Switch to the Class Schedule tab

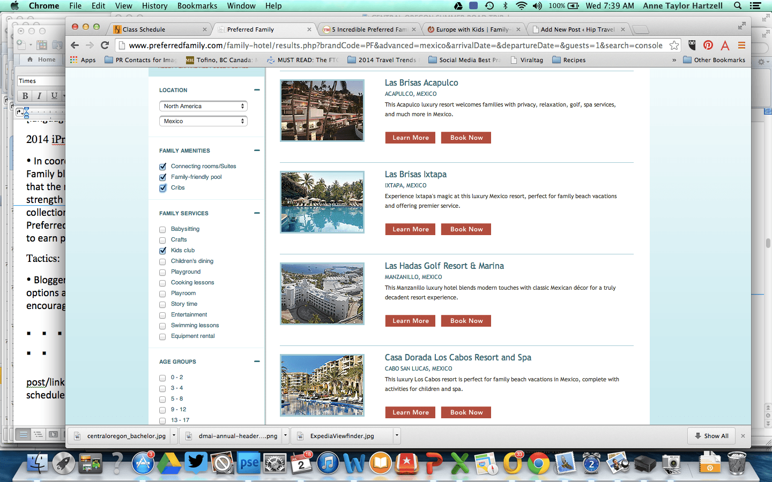160,29
